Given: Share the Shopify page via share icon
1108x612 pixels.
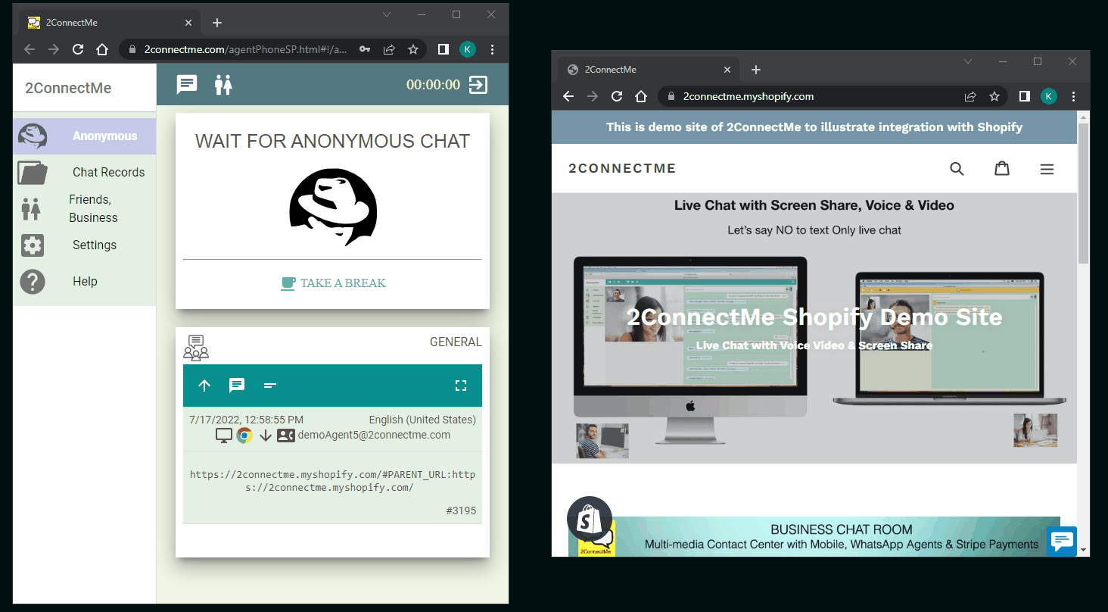Looking at the screenshot, I should point(970,96).
